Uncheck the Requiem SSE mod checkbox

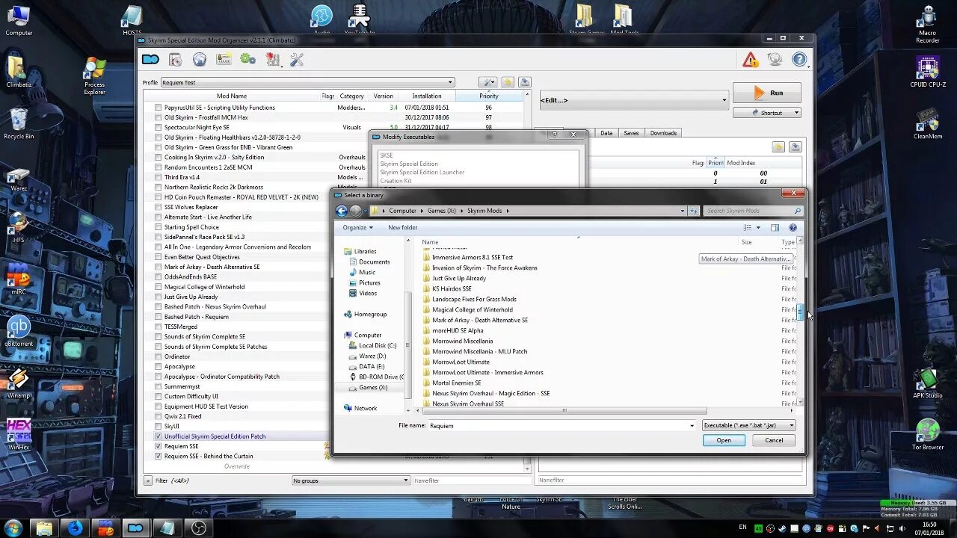tap(158, 446)
